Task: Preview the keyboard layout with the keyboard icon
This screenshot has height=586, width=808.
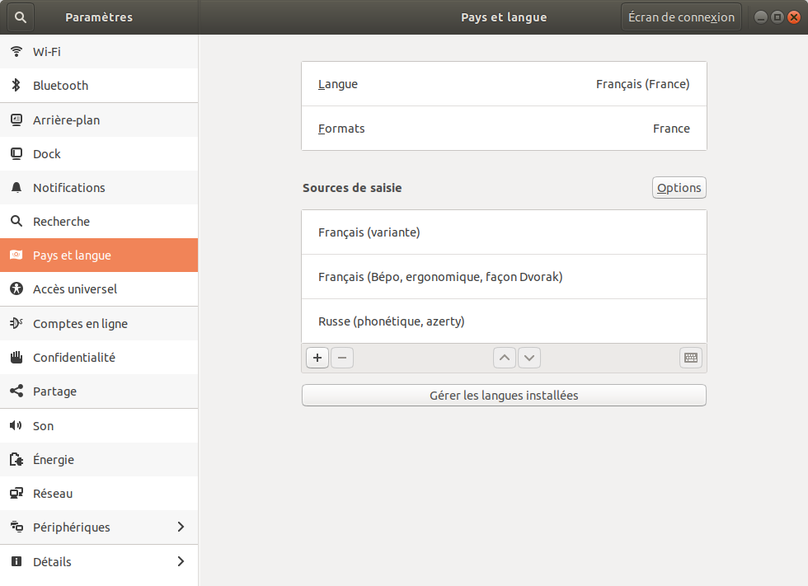Action: (690, 357)
